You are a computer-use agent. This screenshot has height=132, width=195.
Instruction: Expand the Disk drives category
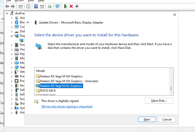pos(12,32)
